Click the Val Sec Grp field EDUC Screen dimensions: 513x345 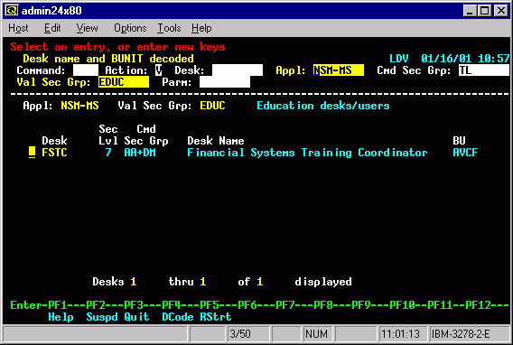click(x=124, y=82)
